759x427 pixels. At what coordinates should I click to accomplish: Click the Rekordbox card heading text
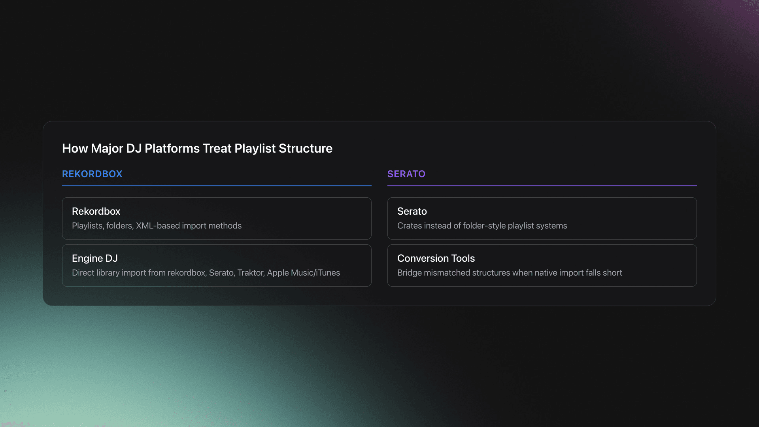coord(96,211)
